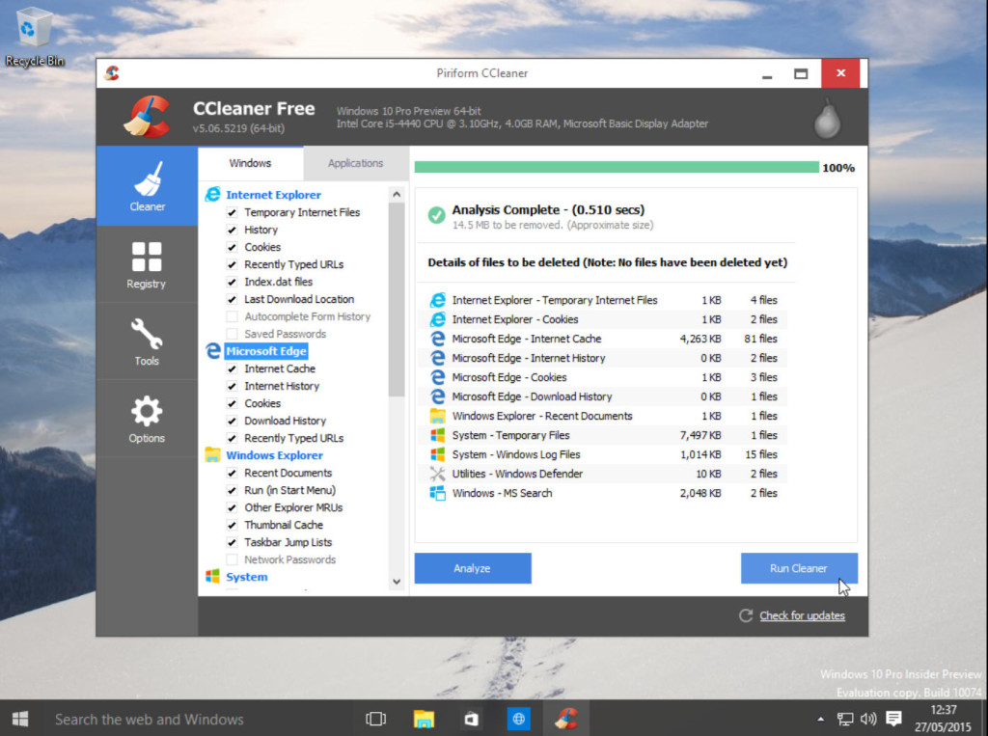Screen dimensions: 988x736
Task: Select the Microsoft Edge category heading
Action: click(x=266, y=351)
